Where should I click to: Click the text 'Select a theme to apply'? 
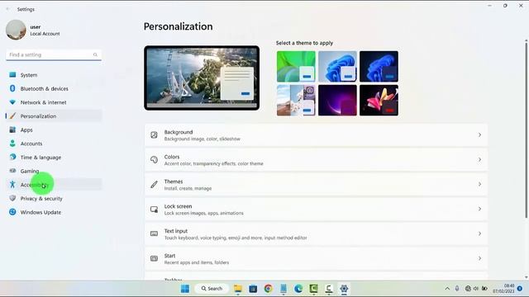304,43
